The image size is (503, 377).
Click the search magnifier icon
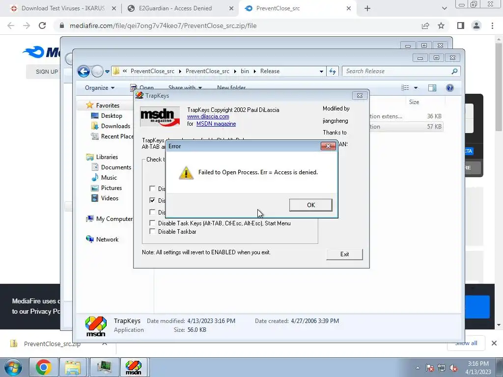[x=454, y=71]
